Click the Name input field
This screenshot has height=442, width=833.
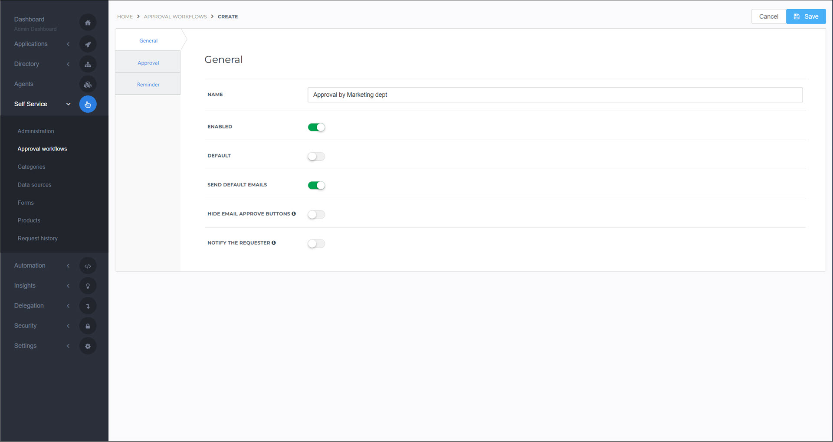click(555, 95)
